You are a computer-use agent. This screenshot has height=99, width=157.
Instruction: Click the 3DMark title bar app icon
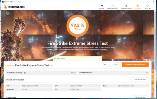pyautogui.click(x=3, y=2)
